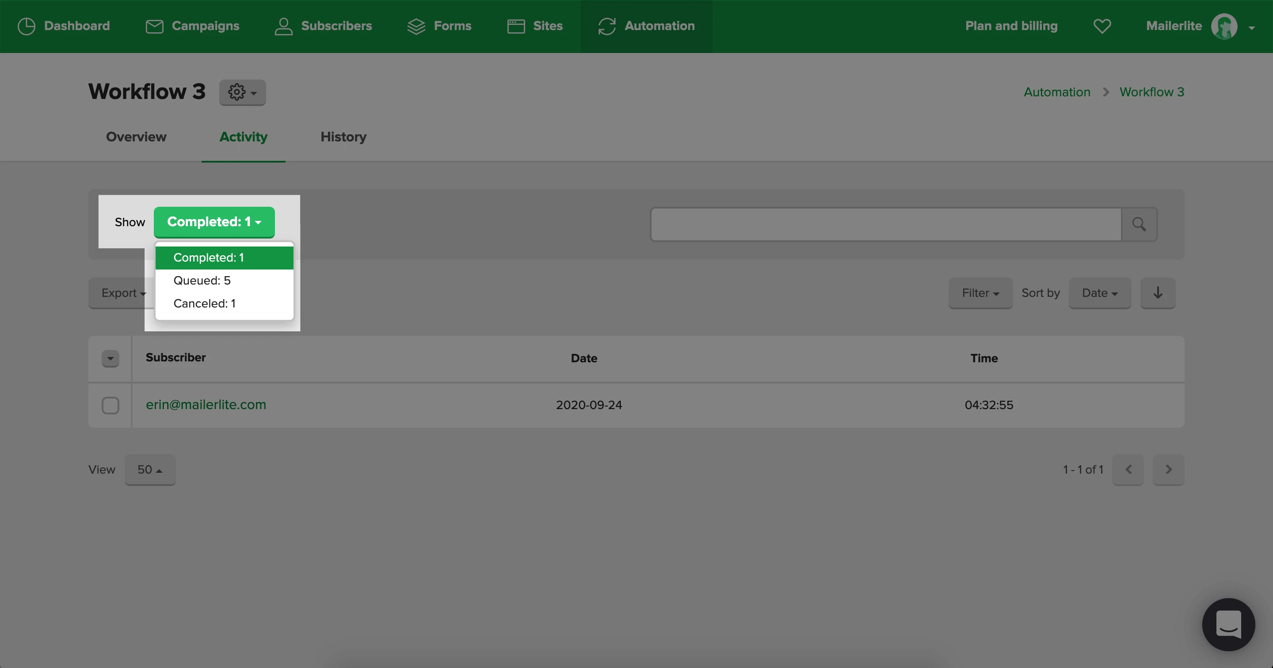Open the erin@mailerlite.com subscriber link
This screenshot has height=668, width=1273.
click(x=206, y=405)
